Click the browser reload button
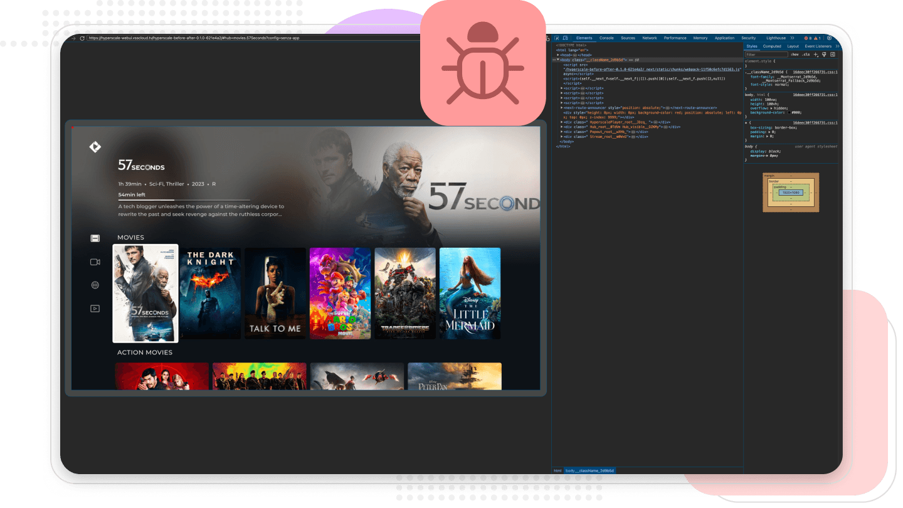Image resolution: width=903 pixels, height=508 pixels. 82,38
